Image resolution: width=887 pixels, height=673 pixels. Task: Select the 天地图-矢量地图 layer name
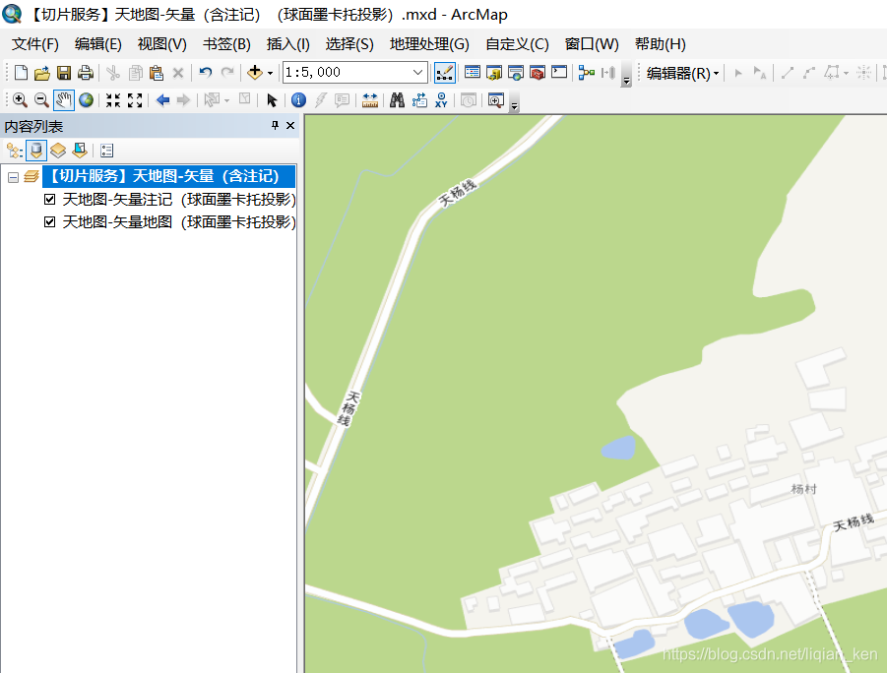click(x=179, y=221)
